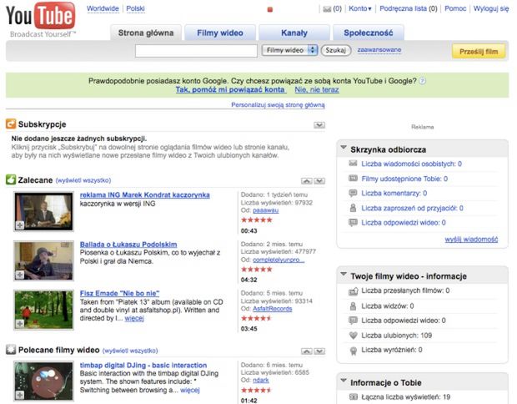Add Fisz Emade video to quicklist
Viewport: 517px width, 404px height.
coord(20,324)
